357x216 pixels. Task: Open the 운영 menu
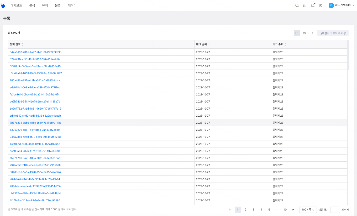tap(58, 5)
